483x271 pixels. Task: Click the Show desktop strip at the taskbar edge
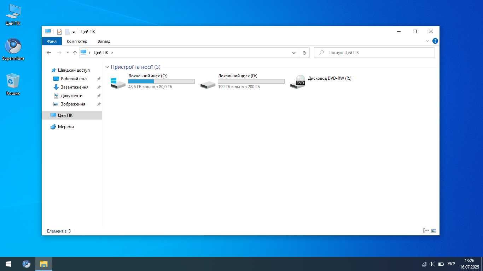pos(482,264)
